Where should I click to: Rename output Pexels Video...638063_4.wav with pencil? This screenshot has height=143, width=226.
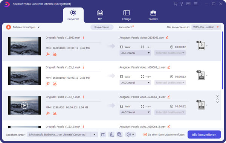pos(169,97)
